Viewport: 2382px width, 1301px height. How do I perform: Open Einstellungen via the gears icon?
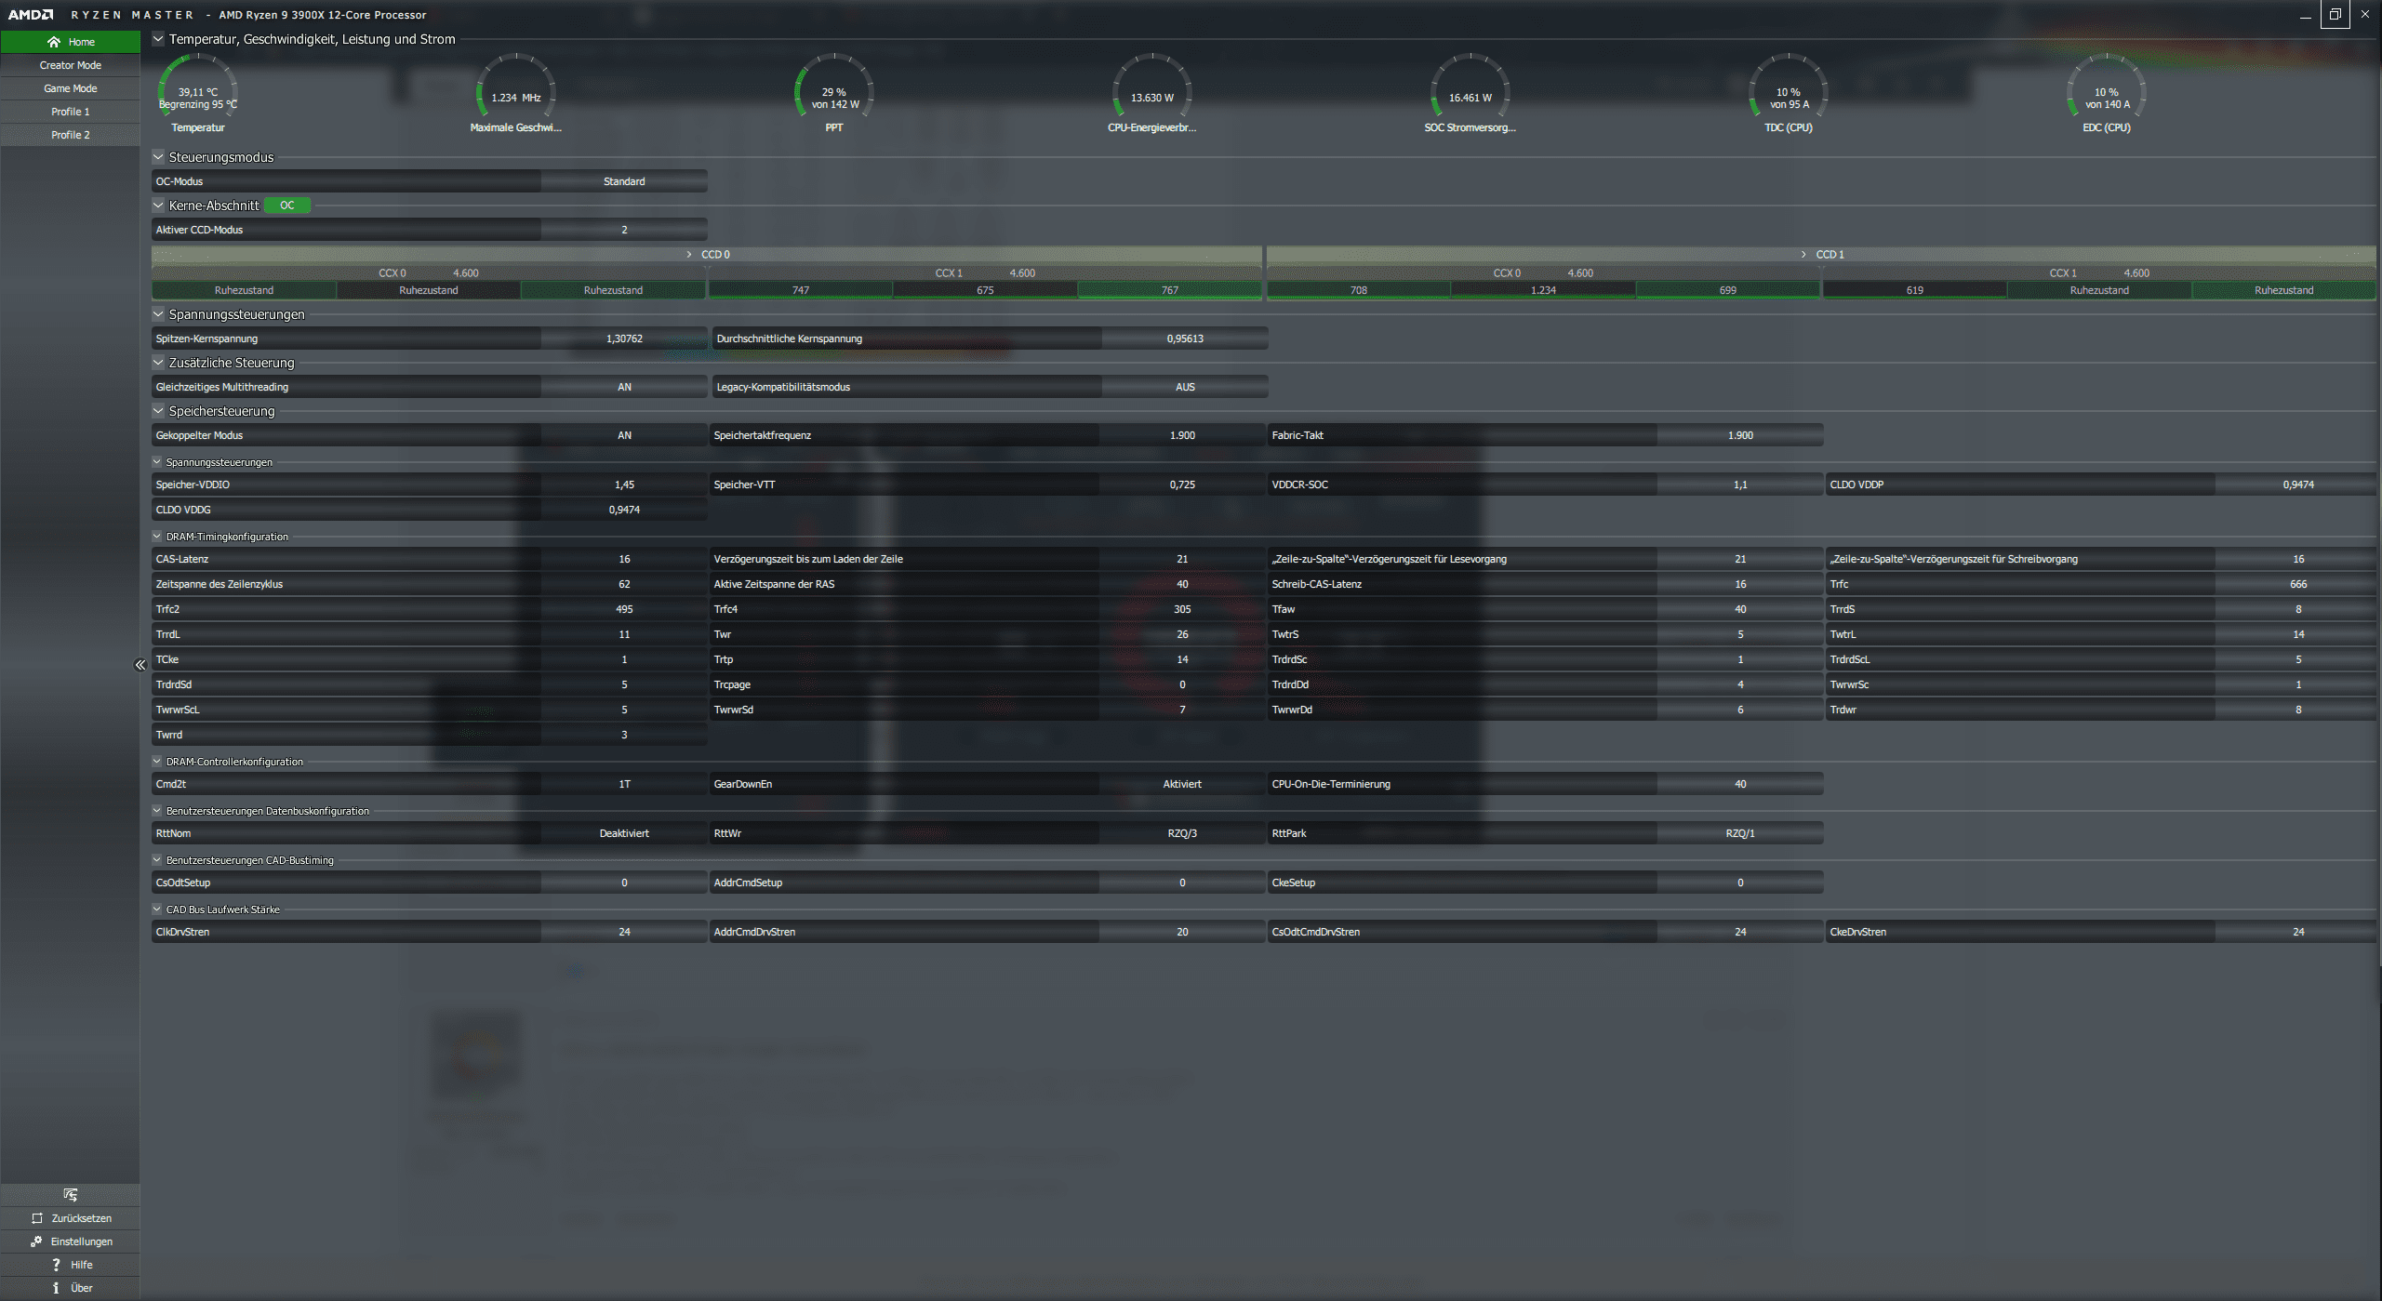coord(36,1241)
